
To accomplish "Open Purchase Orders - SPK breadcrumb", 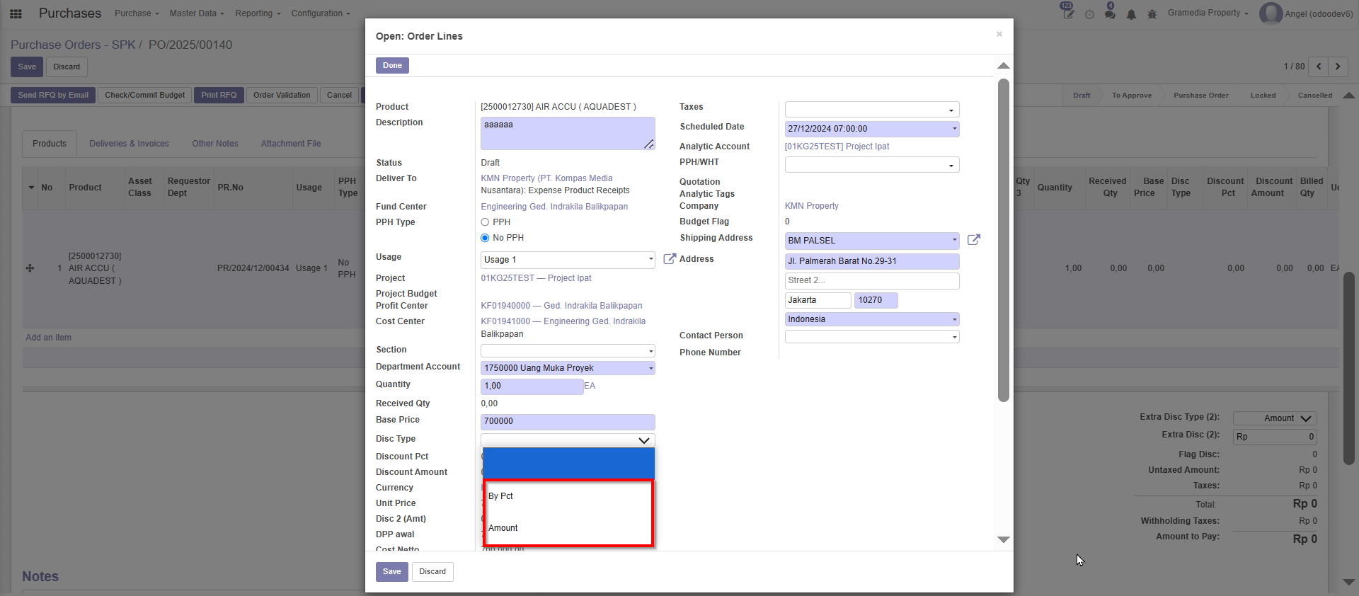I will tap(73, 45).
